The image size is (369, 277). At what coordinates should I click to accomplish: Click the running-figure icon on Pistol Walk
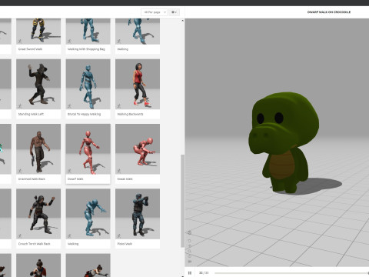click(119, 235)
